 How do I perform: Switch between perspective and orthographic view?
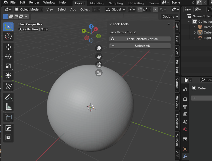99,73
